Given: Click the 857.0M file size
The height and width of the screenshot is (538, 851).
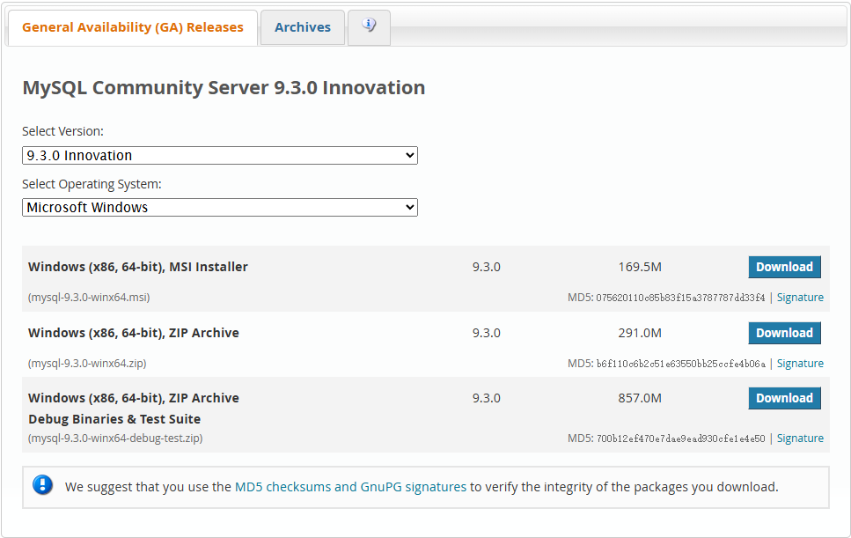Looking at the screenshot, I should click(x=640, y=398).
